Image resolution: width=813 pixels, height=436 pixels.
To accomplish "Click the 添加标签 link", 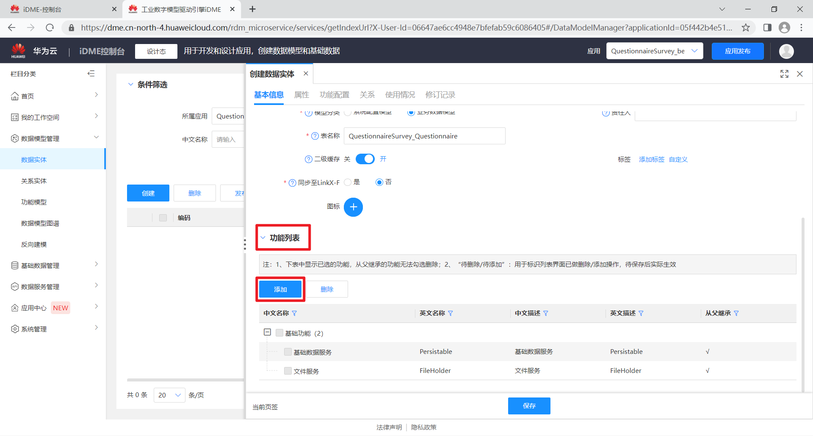I will point(652,159).
